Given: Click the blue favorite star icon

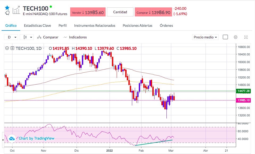Looking at the screenshot, I should point(7,7).
